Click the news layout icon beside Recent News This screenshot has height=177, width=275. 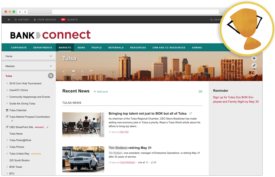(200, 92)
